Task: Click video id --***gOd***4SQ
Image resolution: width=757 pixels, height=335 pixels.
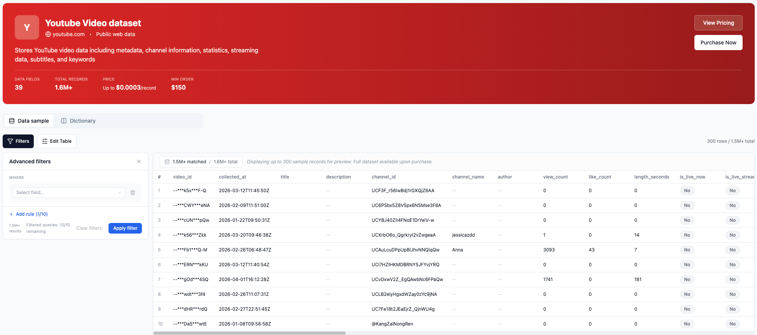Action: (191, 280)
